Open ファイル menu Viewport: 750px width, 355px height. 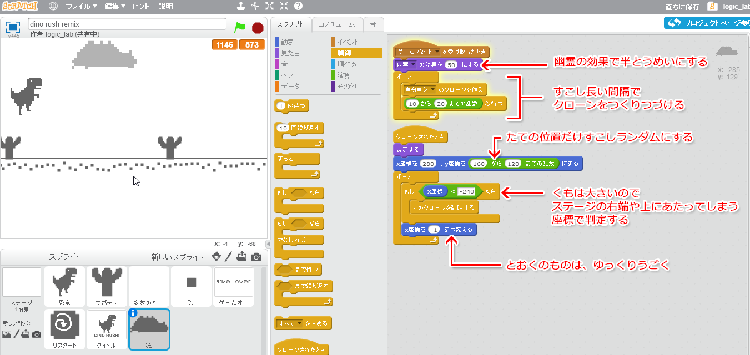81,7
